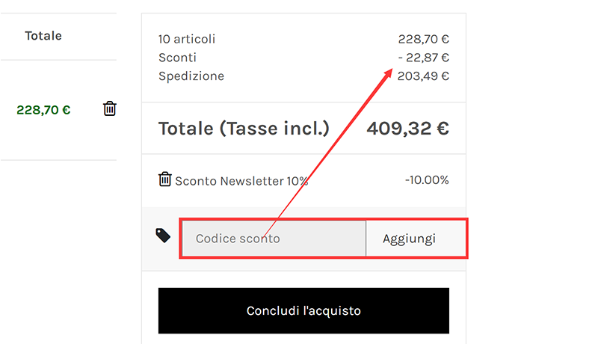Delete the cart item with trash icon
598x344 pixels.
point(110,109)
